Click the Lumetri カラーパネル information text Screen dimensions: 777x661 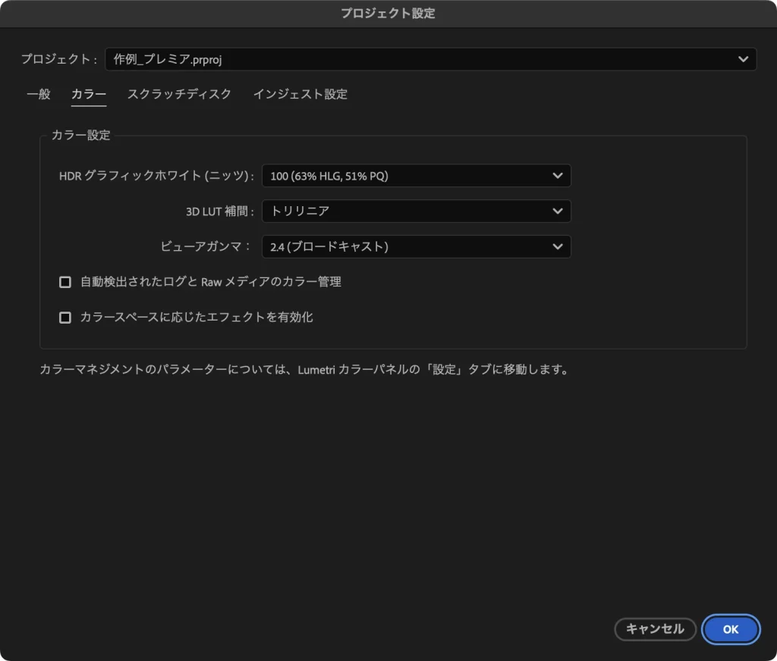pyautogui.click(x=305, y=370)
